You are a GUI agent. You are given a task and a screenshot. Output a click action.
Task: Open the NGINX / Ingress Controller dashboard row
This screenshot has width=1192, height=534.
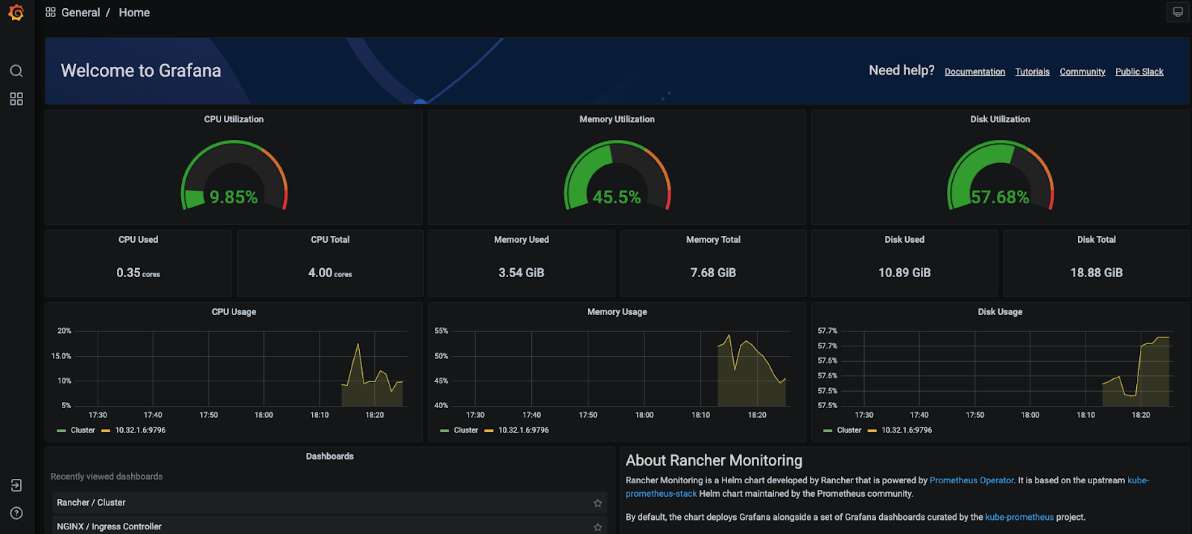[329, 526]
